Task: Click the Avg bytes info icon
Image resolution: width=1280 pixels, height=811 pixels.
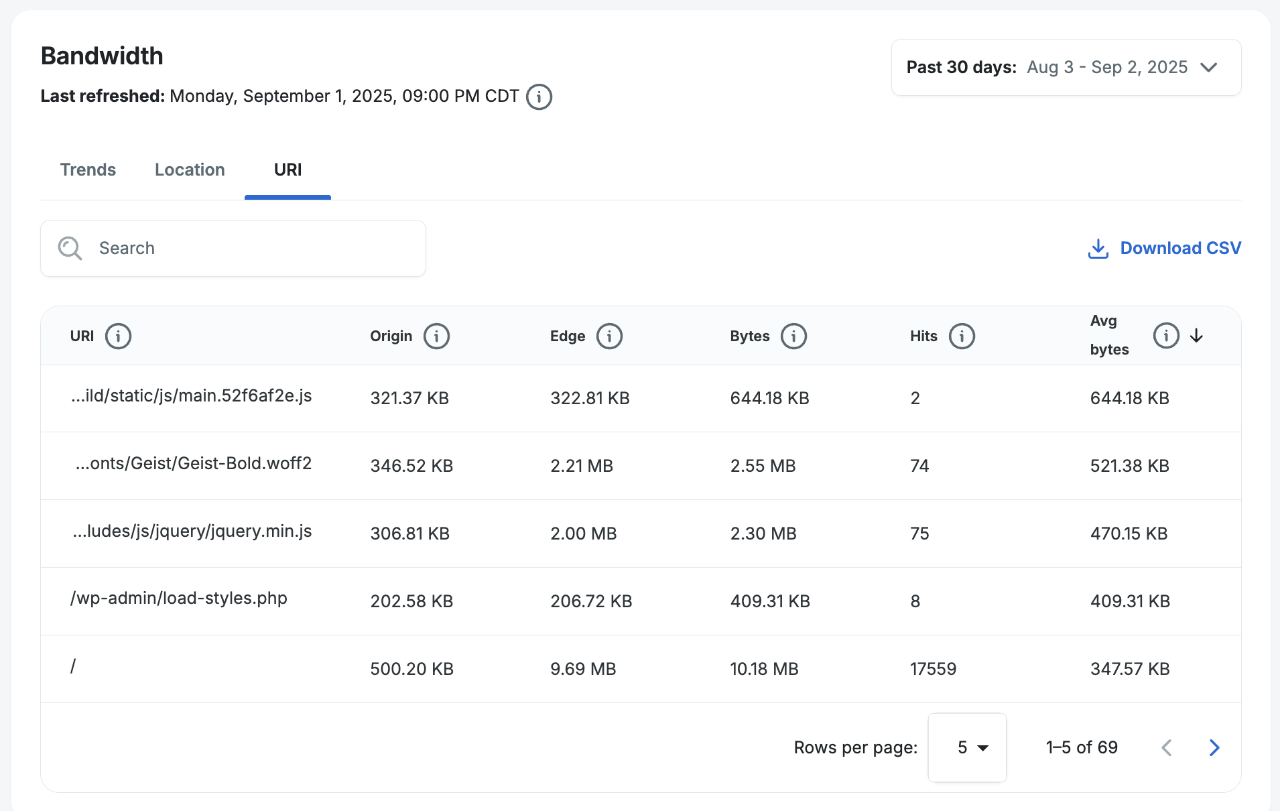Action: point(1165,335)
